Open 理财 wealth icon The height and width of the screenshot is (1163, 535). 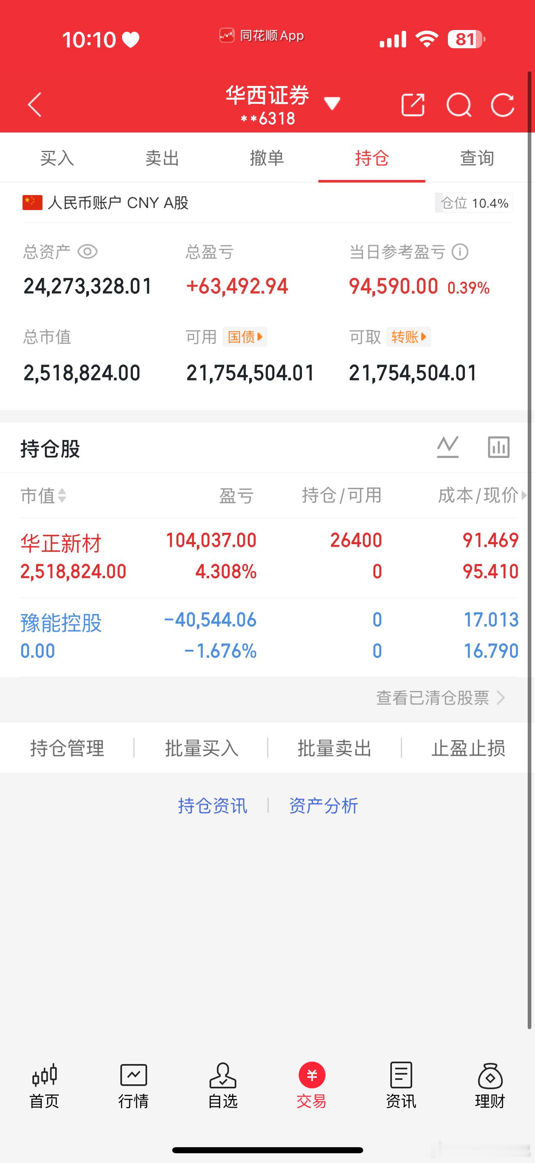click(x=490, y=1085)
